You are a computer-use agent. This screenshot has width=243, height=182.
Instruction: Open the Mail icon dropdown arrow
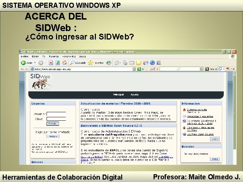(x=120, y=63)
